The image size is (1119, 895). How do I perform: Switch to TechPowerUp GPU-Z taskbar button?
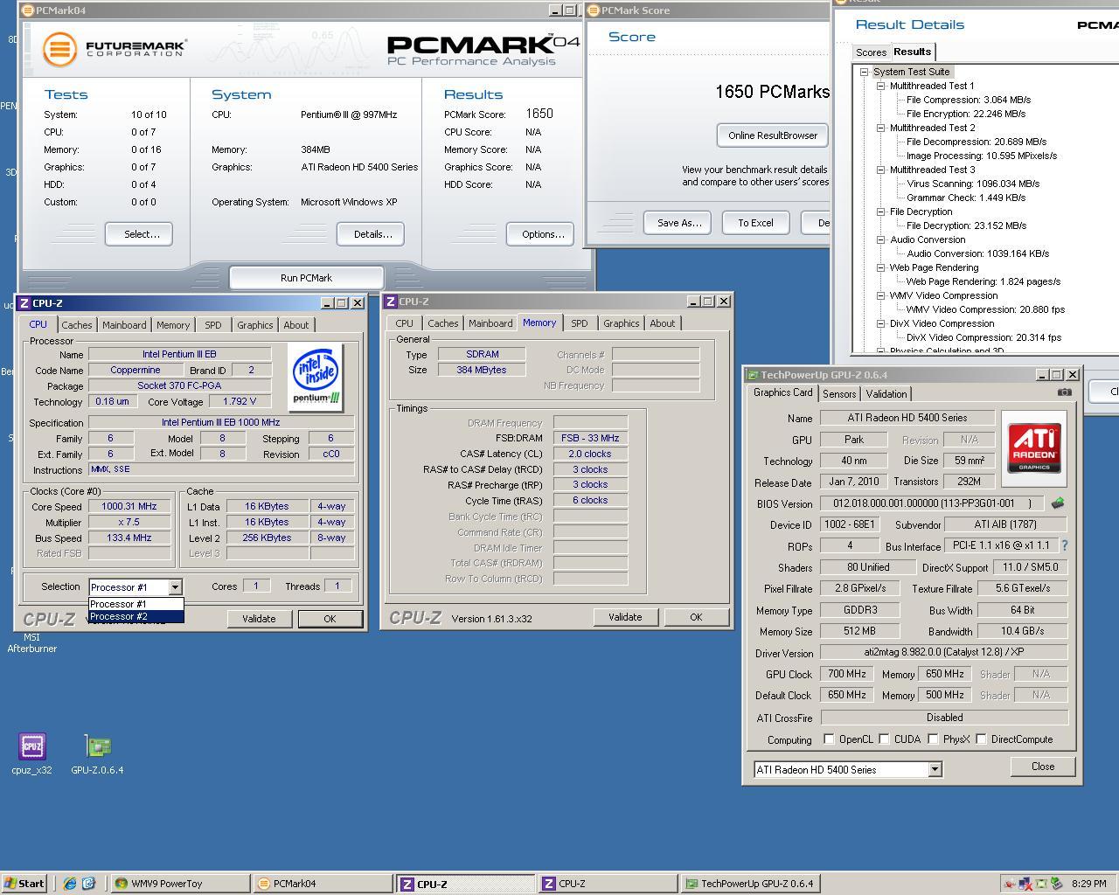(749, 884)
